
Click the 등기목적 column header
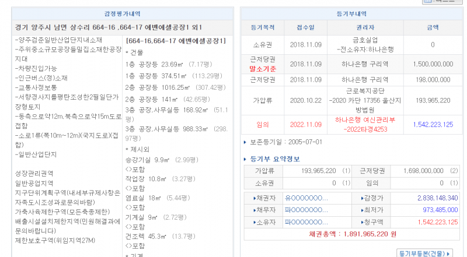click(x=262, y=27)
